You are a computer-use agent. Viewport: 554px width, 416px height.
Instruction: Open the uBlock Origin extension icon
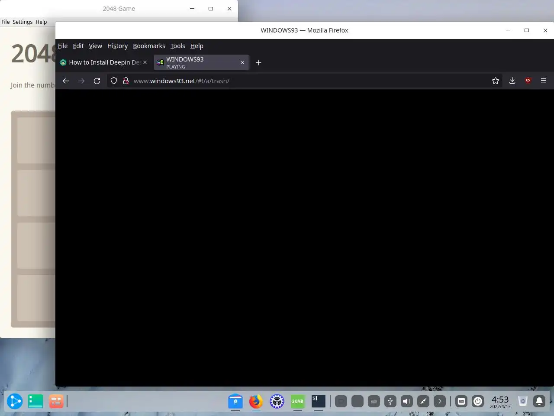(528, 81)
